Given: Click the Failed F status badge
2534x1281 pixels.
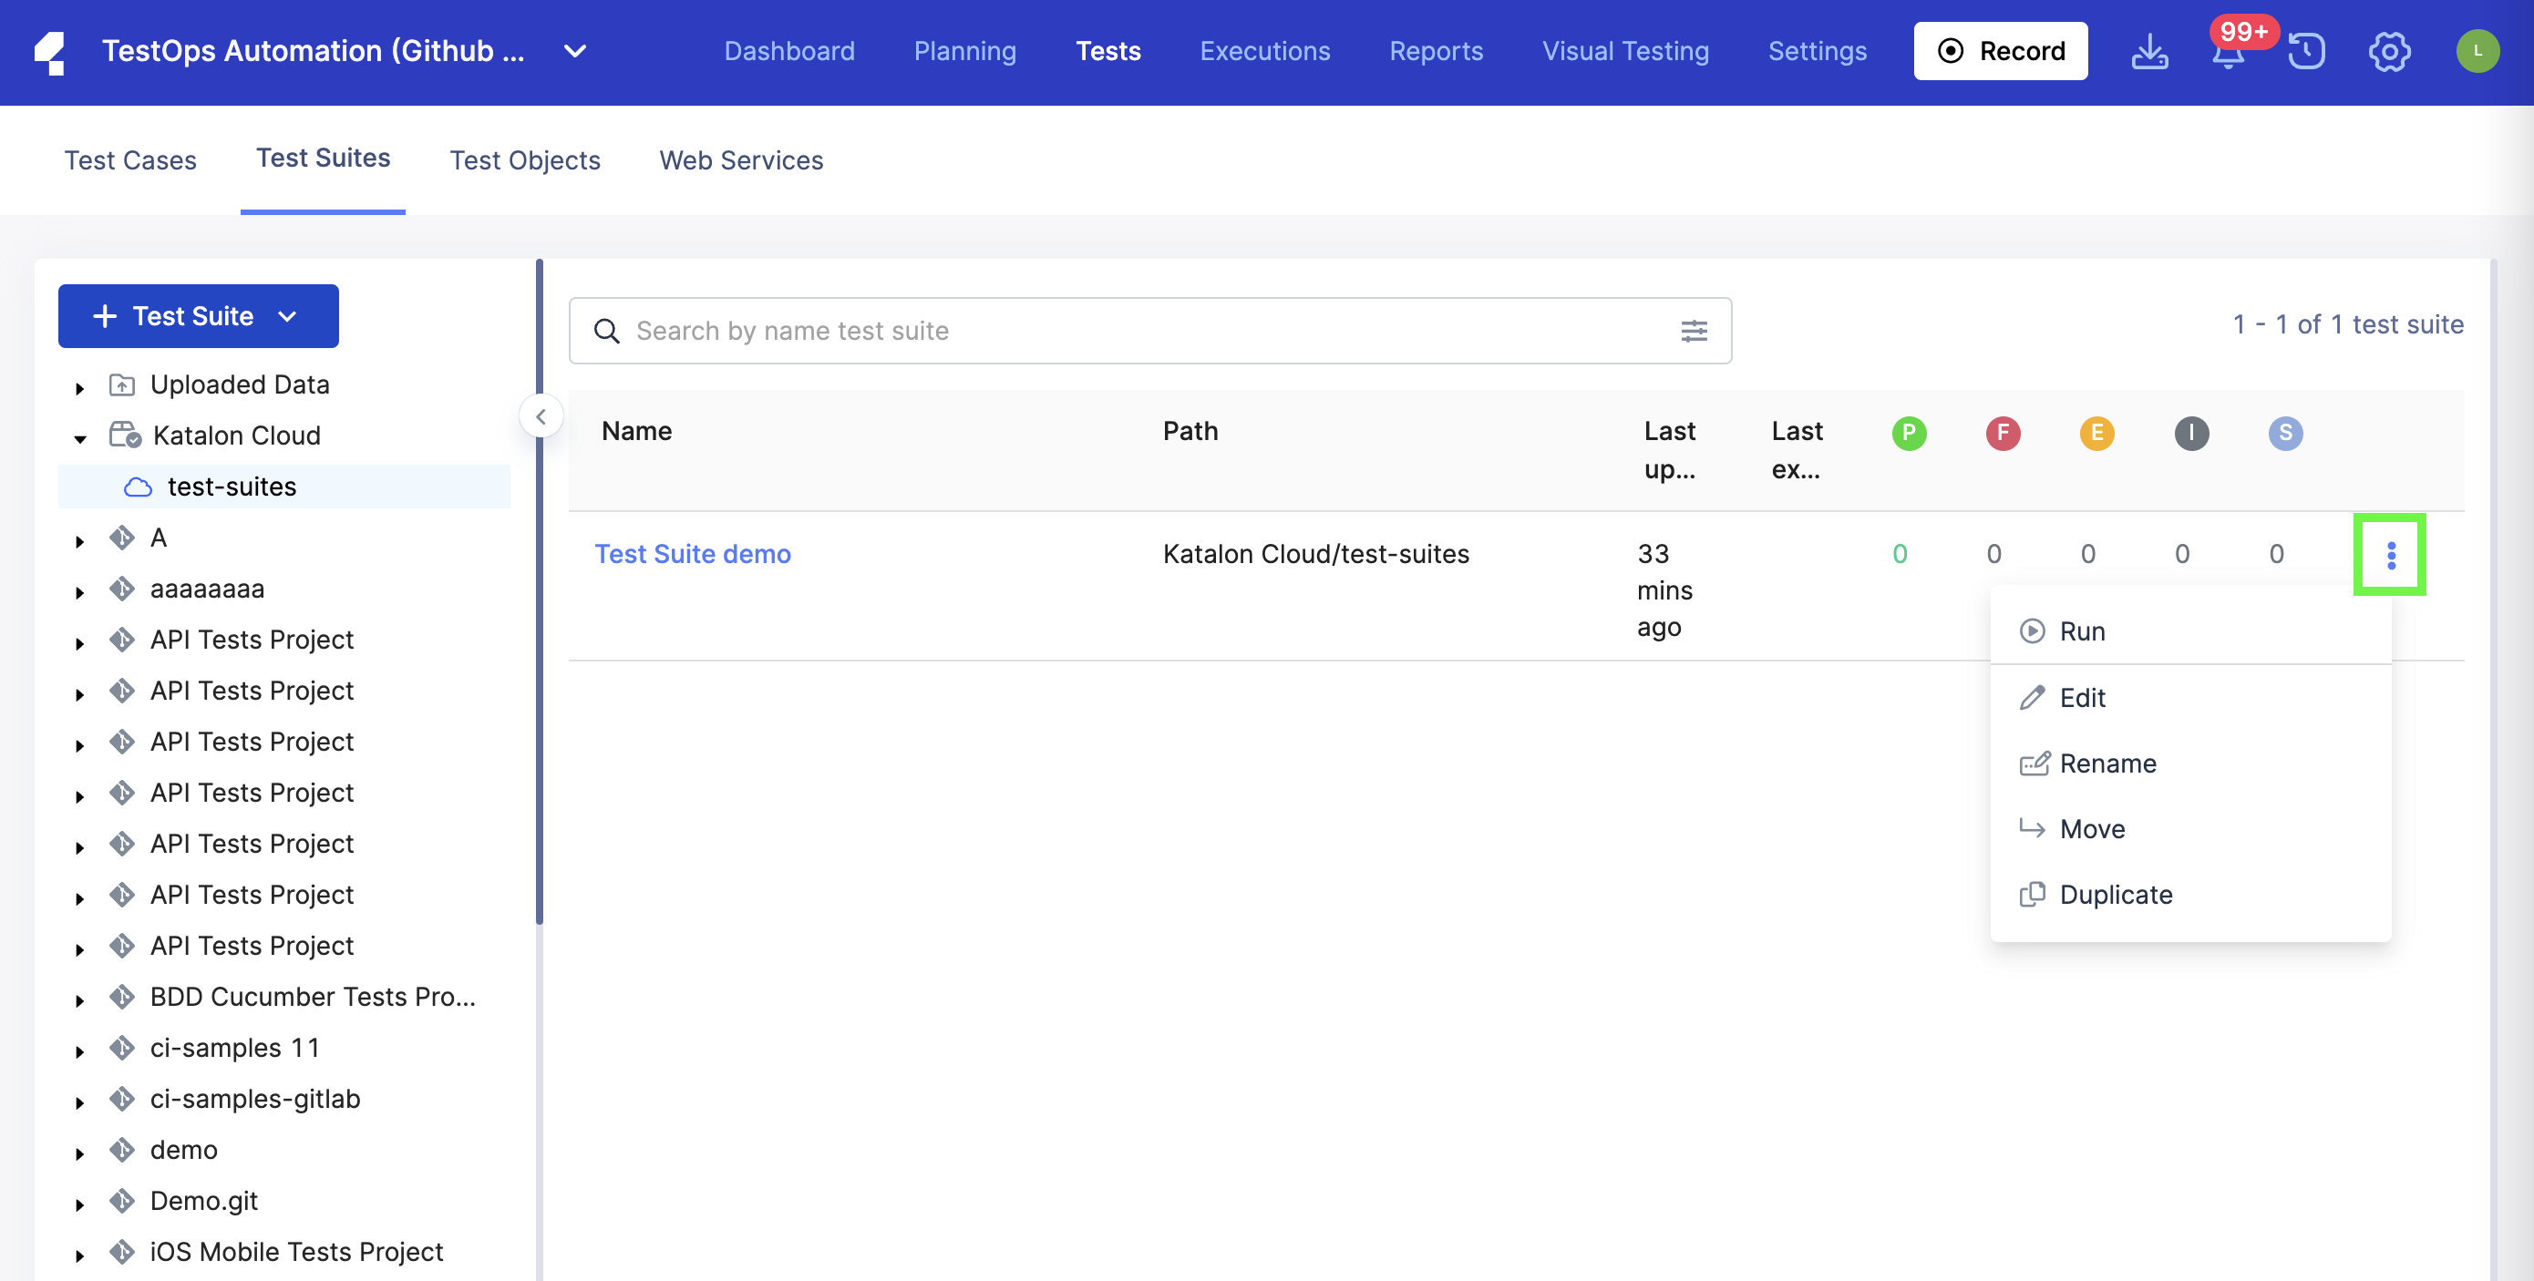Looking at the screenshot, I should tap(2003, 433).
